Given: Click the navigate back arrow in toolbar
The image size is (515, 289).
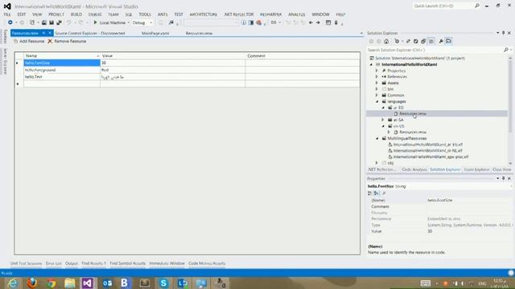Looking at the screenshot, I should pyautogui.click(x=311, y=22).
